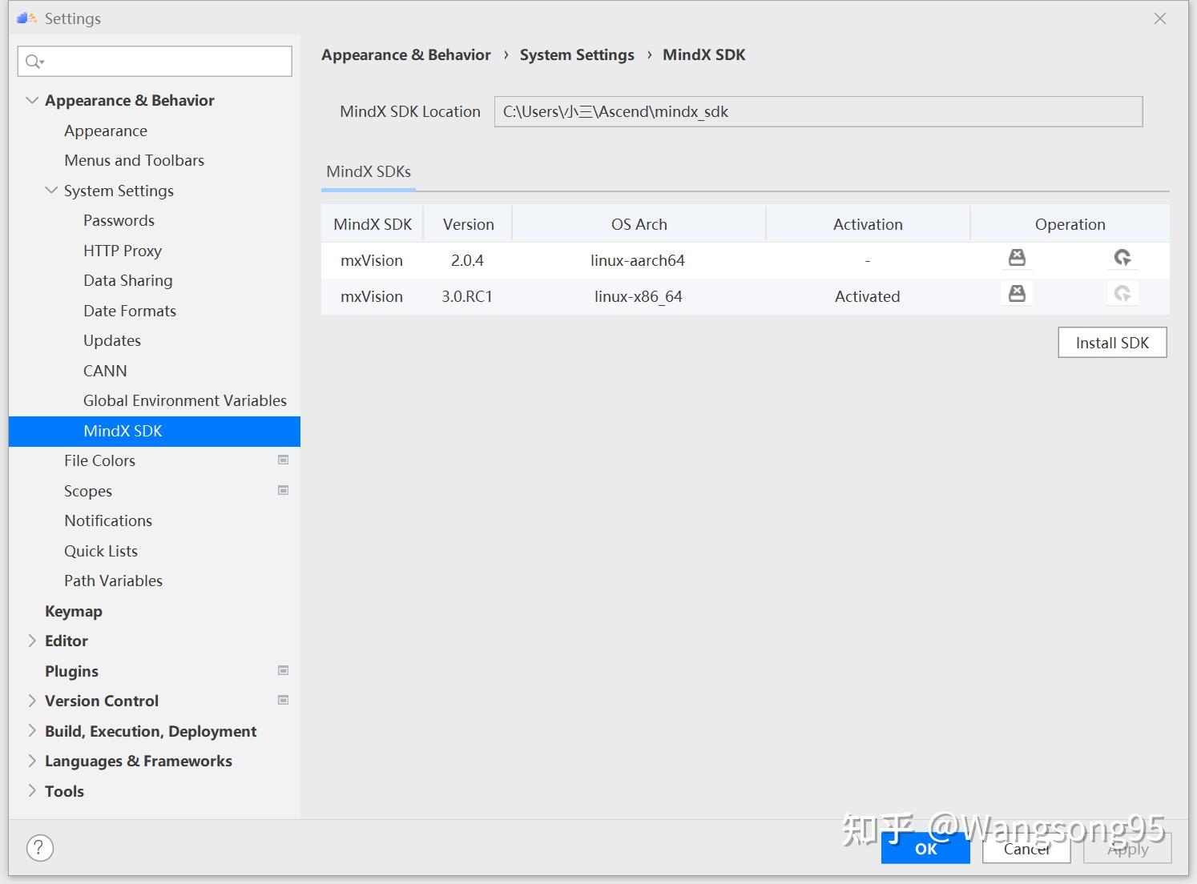Collapse the System Settings tree node
The width and height of the screenshot is (1197, 884).
click(51, 191)
